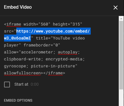
Task: Click the EMBED OPTIONS heading
Action: point(18,100)
